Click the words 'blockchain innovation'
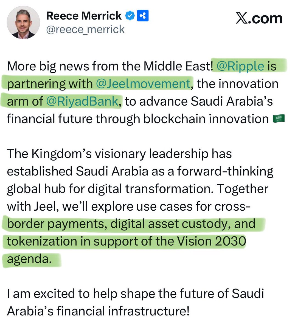295x330 pixels. point(206,119)
